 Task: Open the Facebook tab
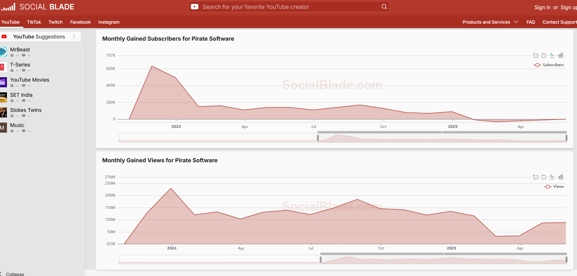coord(80,22)
